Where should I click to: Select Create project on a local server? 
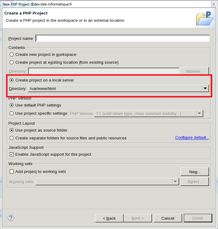pos(12,80)
